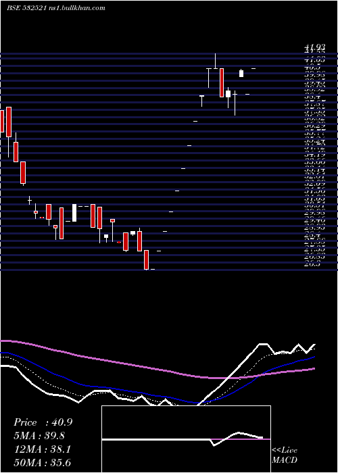This screenshot has height=473, width=338.
Task: Click inside the MACD inset chart box
Action: coord(186,439)
